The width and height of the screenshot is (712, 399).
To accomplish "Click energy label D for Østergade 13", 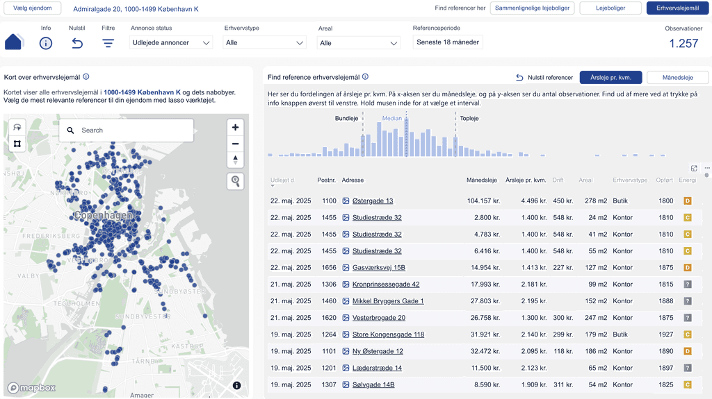I will (688, 201).
